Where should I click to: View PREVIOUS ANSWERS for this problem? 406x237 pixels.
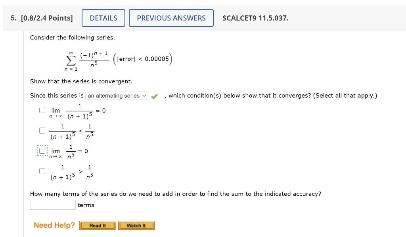coord(171,18)
